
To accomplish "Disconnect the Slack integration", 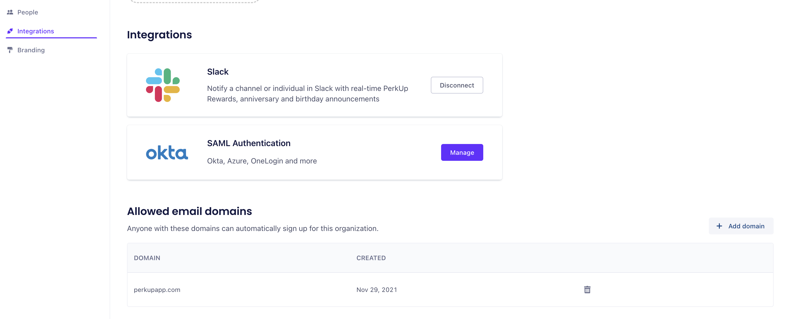I will pyautogui.click(x=457, y=85).
